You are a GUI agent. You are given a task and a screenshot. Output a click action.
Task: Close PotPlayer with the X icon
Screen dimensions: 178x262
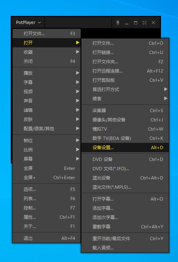153,23
